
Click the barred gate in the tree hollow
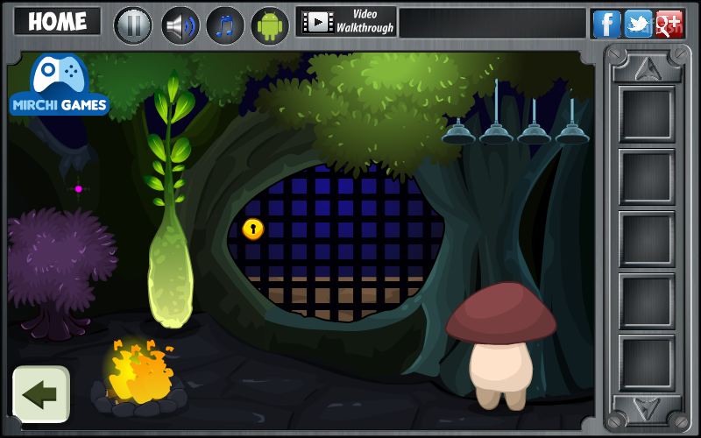pyautogui.click(x=336, y=244)
